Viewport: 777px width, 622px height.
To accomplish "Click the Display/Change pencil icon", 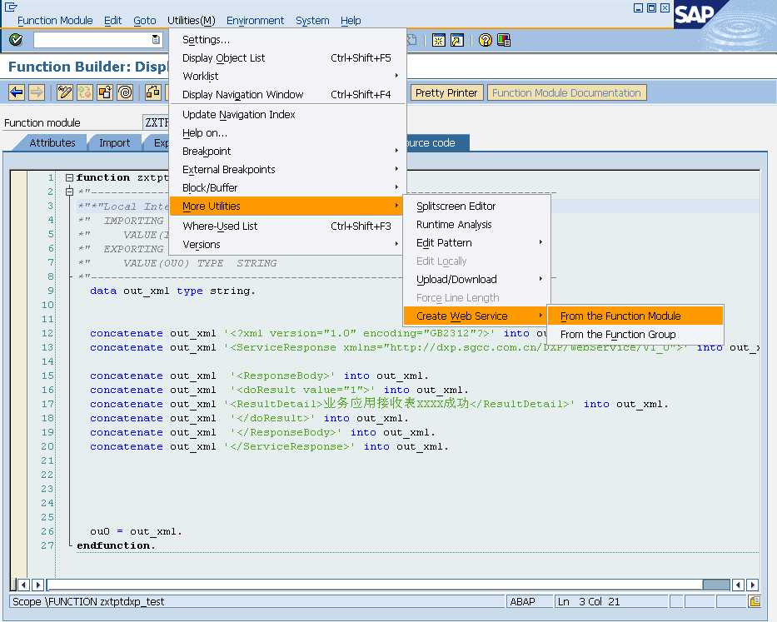I will (64, 92).
